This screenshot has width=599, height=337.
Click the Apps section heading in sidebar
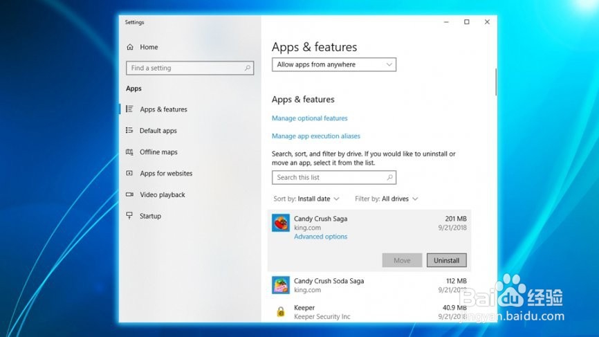[x=133, y=89]
